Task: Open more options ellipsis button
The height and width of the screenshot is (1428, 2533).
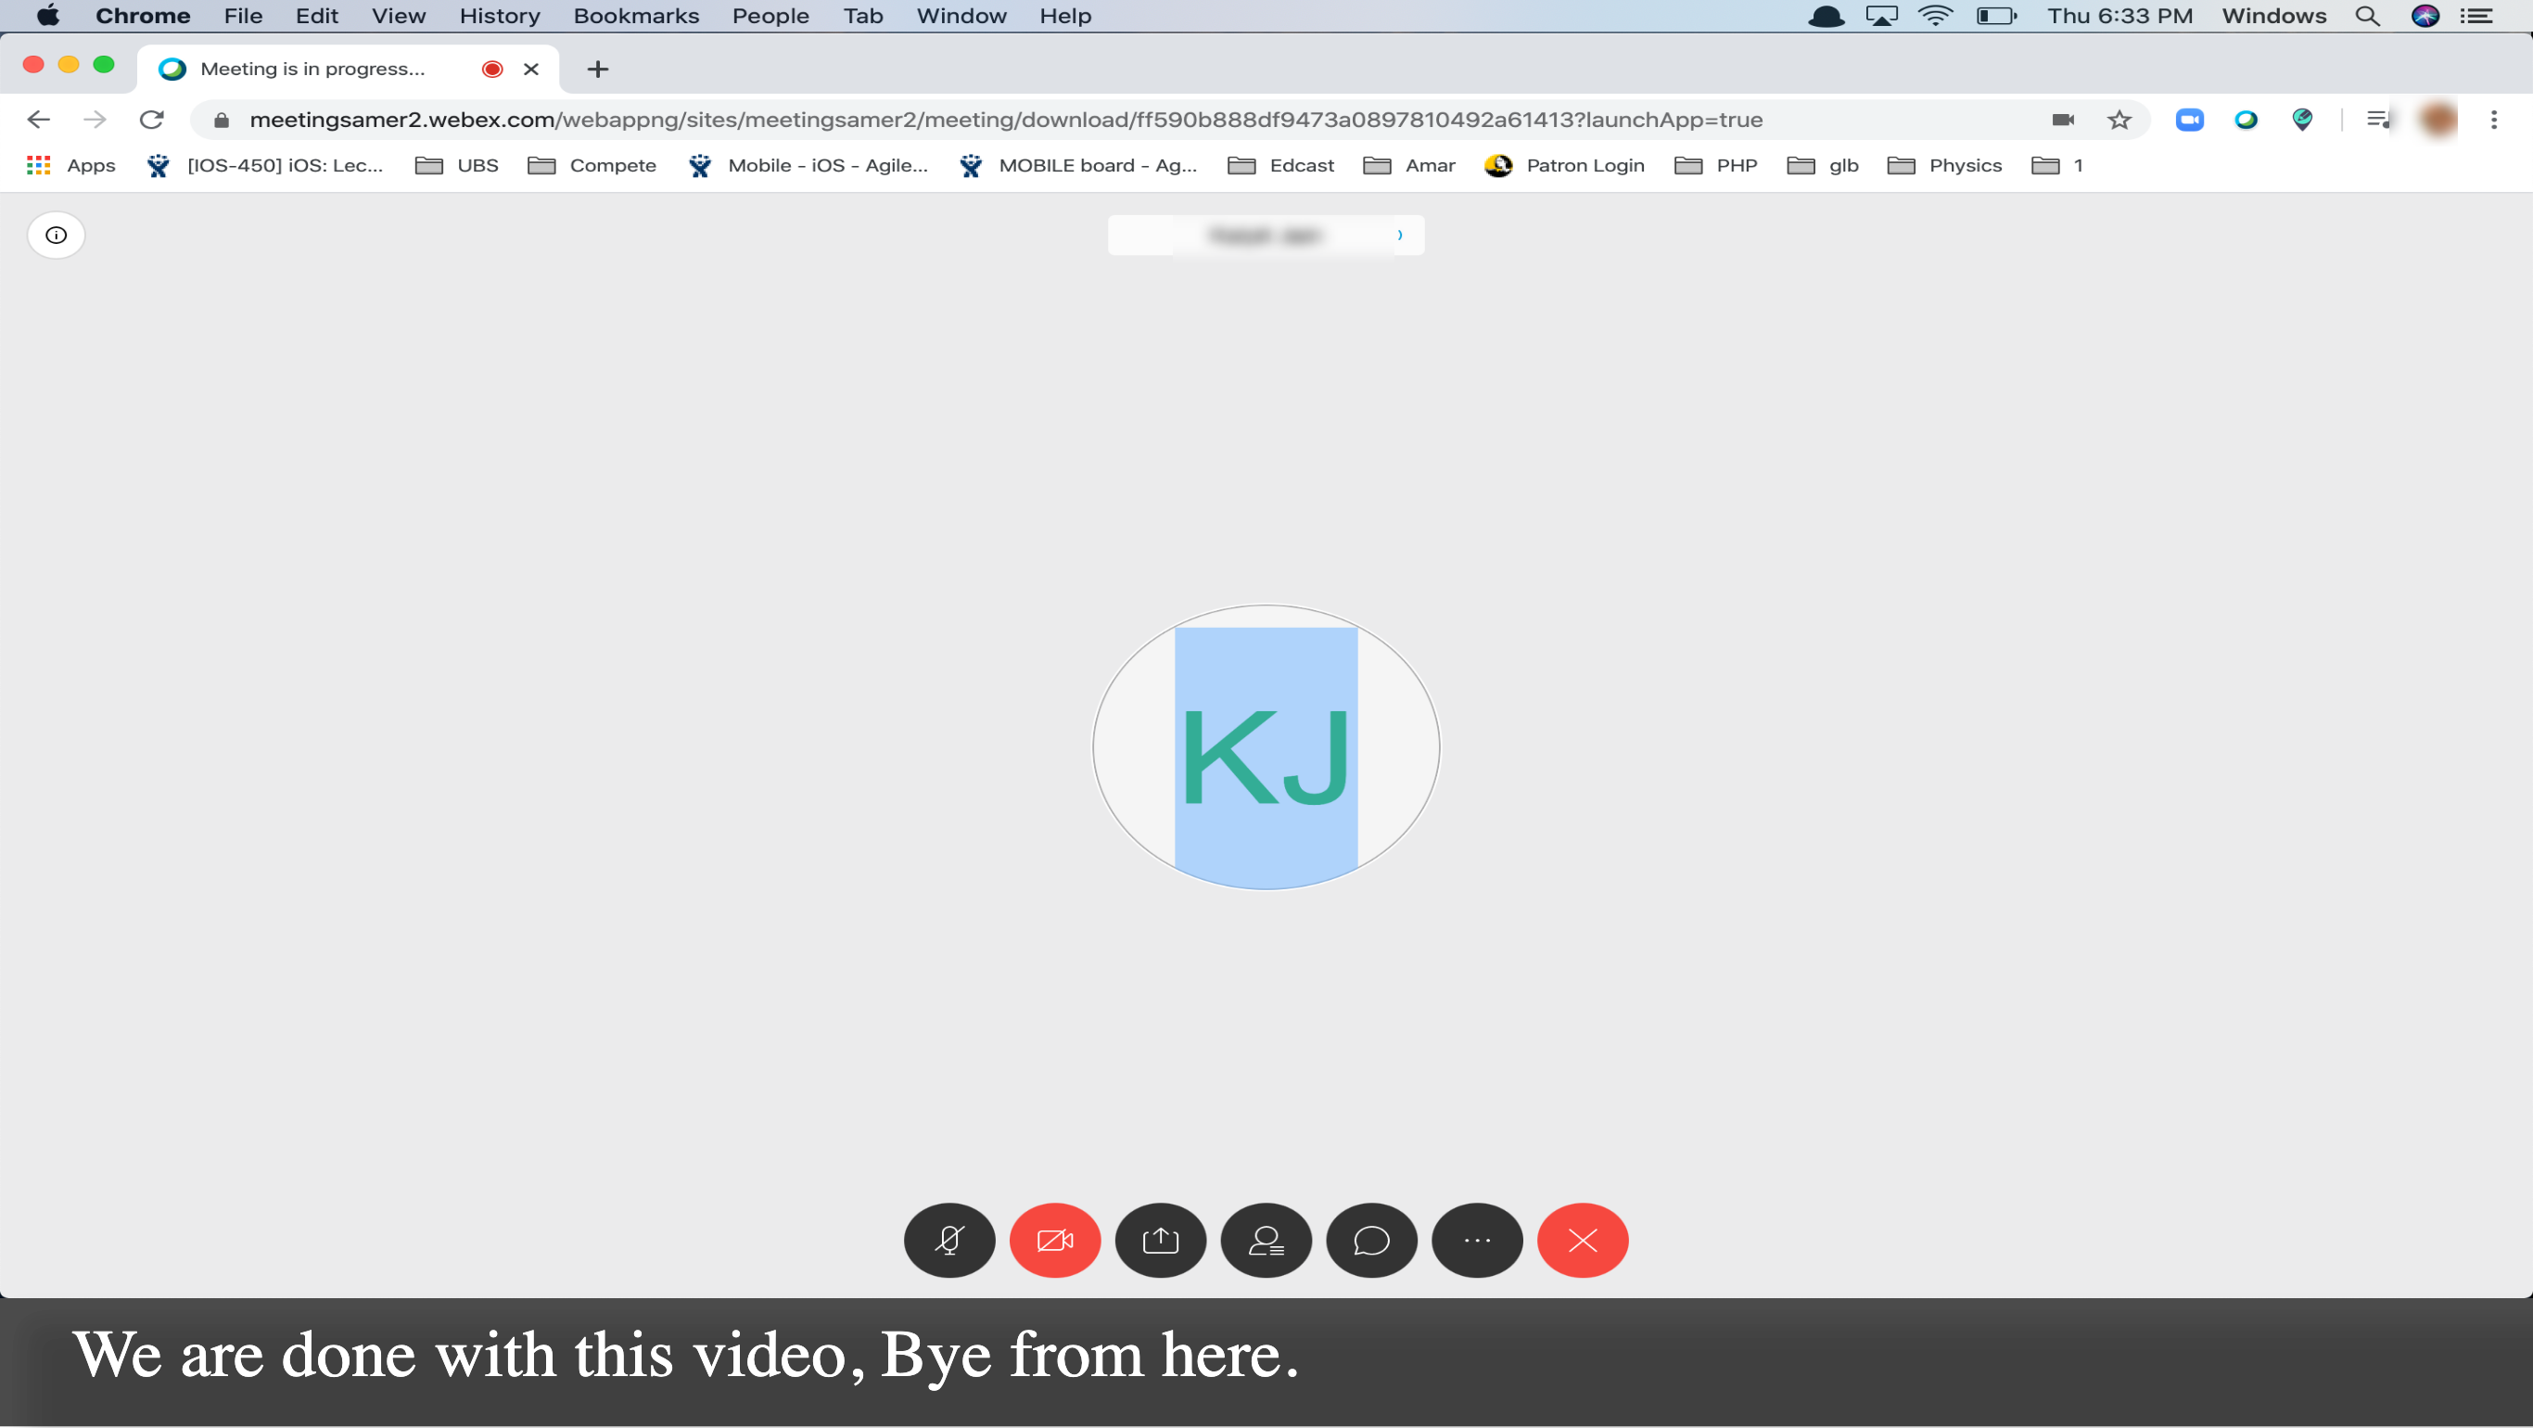Action: (1477, 1240)
